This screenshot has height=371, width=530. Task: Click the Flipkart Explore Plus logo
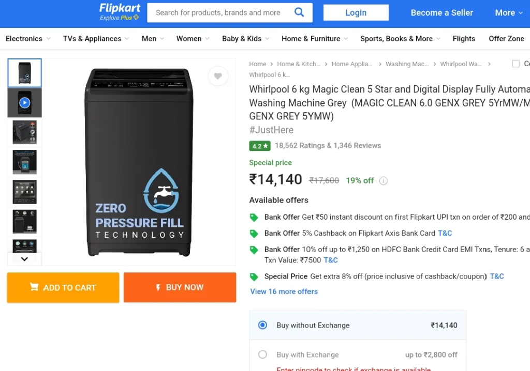(x=120, y=12)
